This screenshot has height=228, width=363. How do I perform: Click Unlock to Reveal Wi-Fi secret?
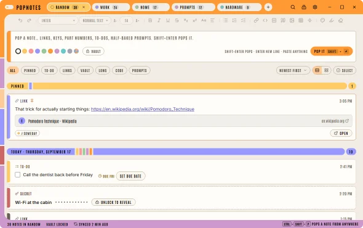[x=113, y=202]
